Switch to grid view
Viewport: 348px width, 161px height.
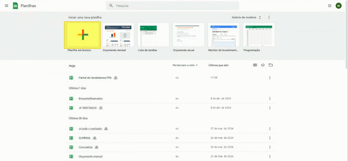coord(255,65)
